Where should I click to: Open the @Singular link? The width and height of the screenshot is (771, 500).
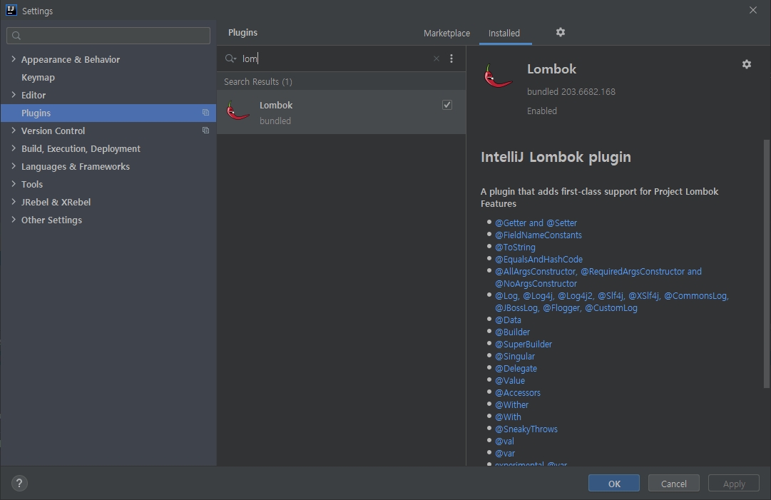click(x=515, y=357)
